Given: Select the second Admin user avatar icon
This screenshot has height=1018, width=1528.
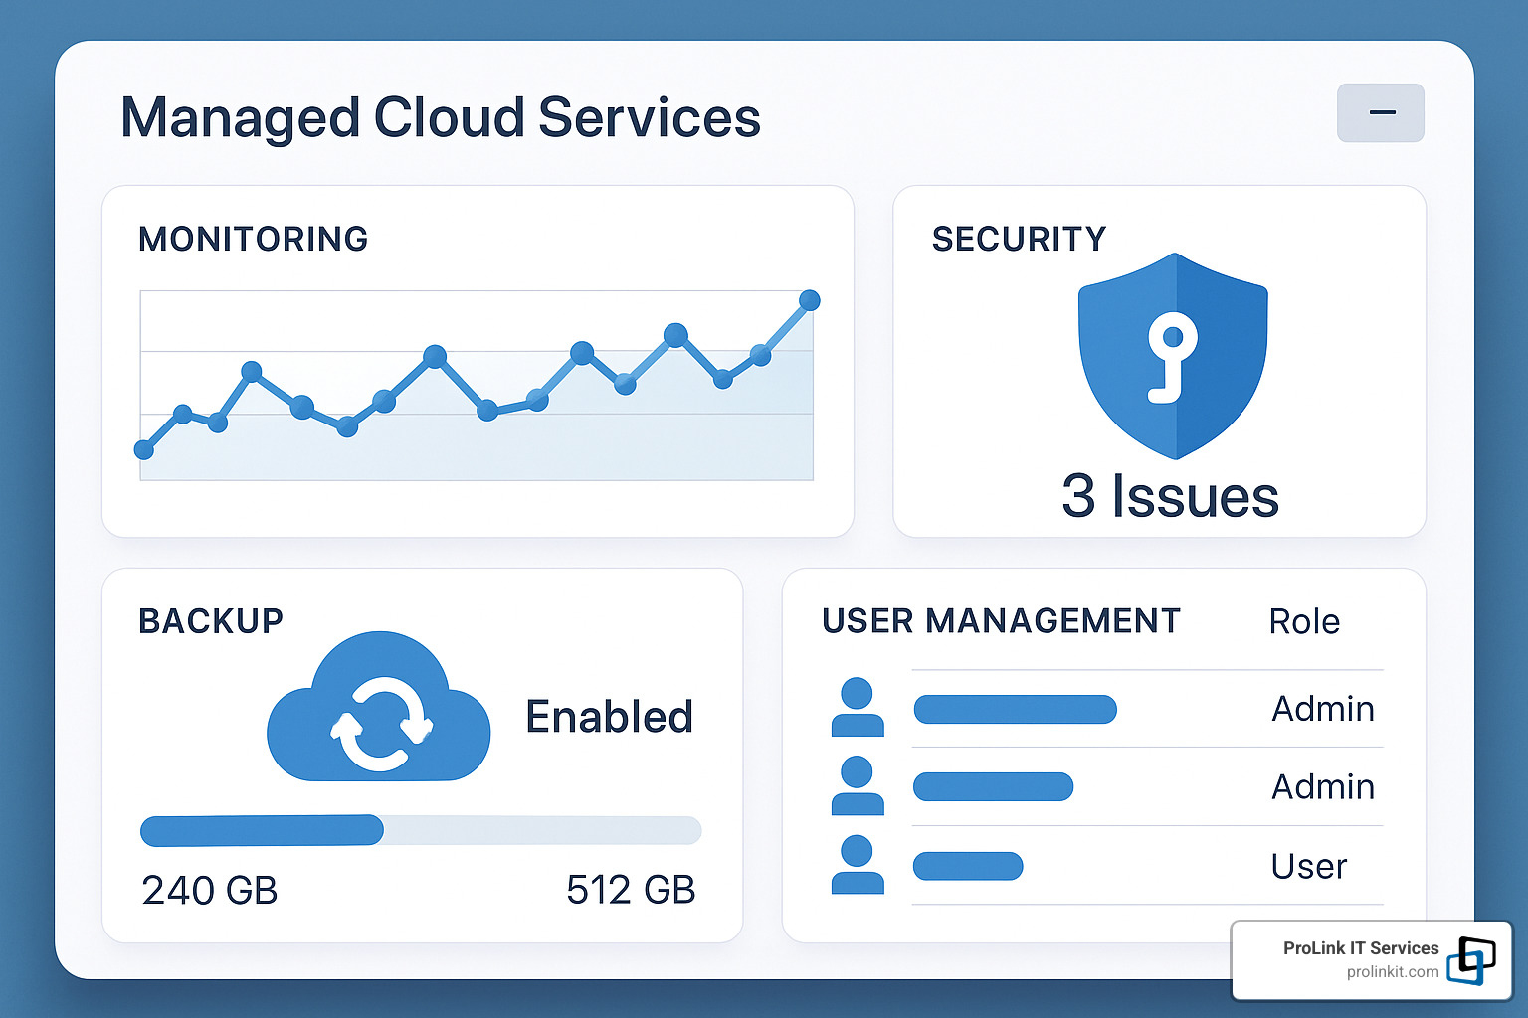Looking at the screenshot, I should (857, 785).
